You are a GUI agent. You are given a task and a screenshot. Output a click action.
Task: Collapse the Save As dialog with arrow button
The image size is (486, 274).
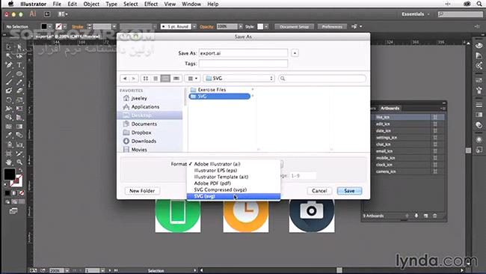(x=295, y=53)
